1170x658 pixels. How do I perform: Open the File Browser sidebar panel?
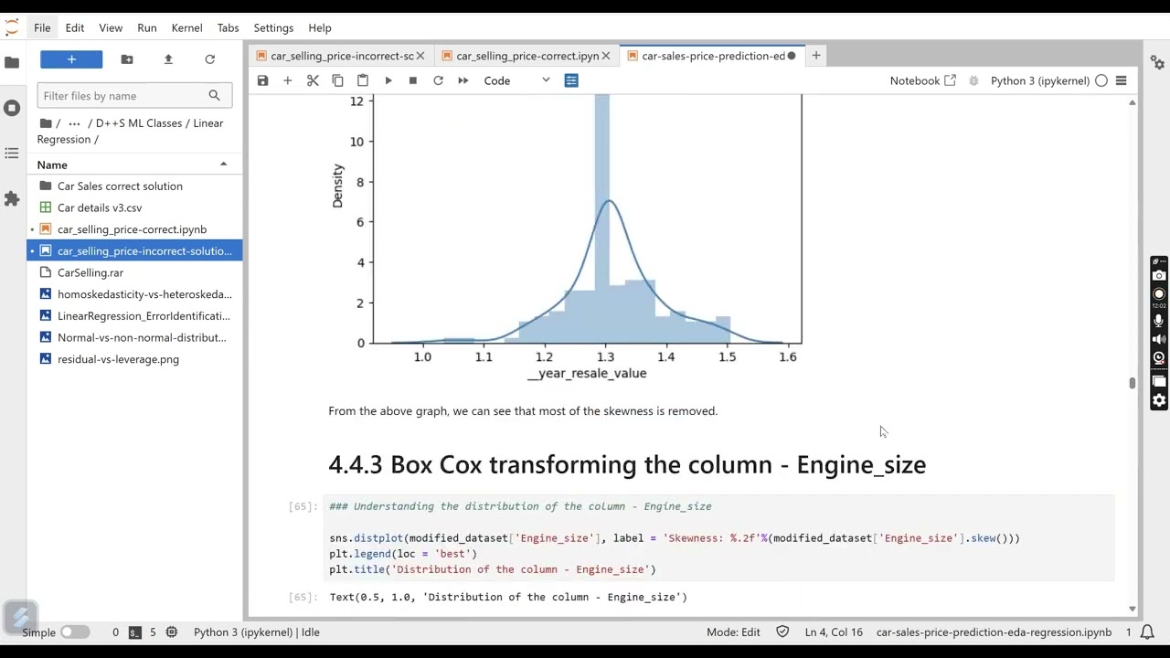pos(12,62)
